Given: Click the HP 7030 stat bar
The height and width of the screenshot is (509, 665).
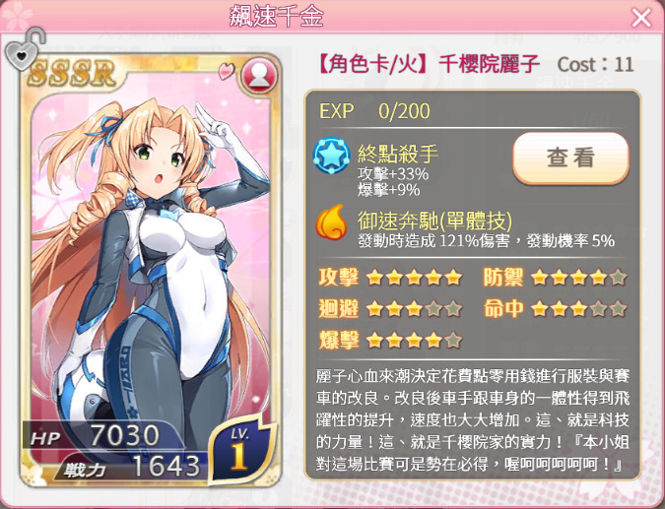Looking at the screenshot, I should pyautogui.click(x=101, y=436).
